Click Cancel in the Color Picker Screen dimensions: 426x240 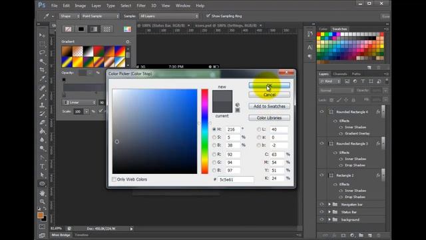point(269,95)
